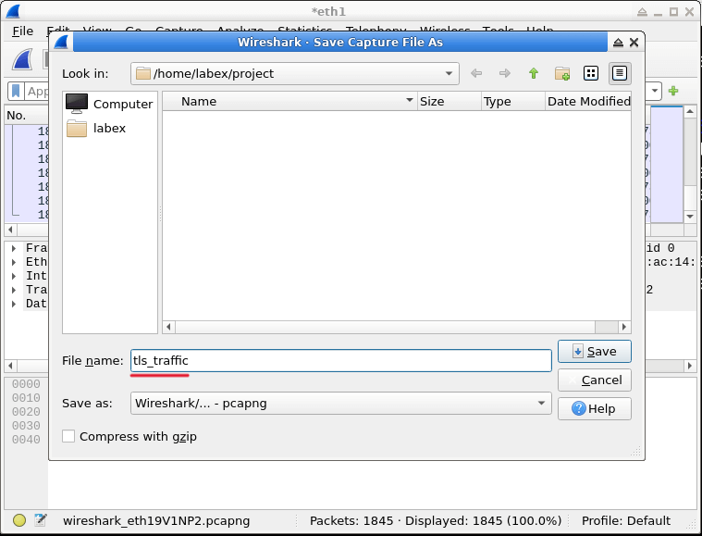This screenshot has width=702, height=536.
Task: Click the Cancel button
Action: pos(594,380)
